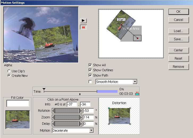193x138 pixels.
Task: Click the Fill Color clip thumbnail
Action: (18, 120)
